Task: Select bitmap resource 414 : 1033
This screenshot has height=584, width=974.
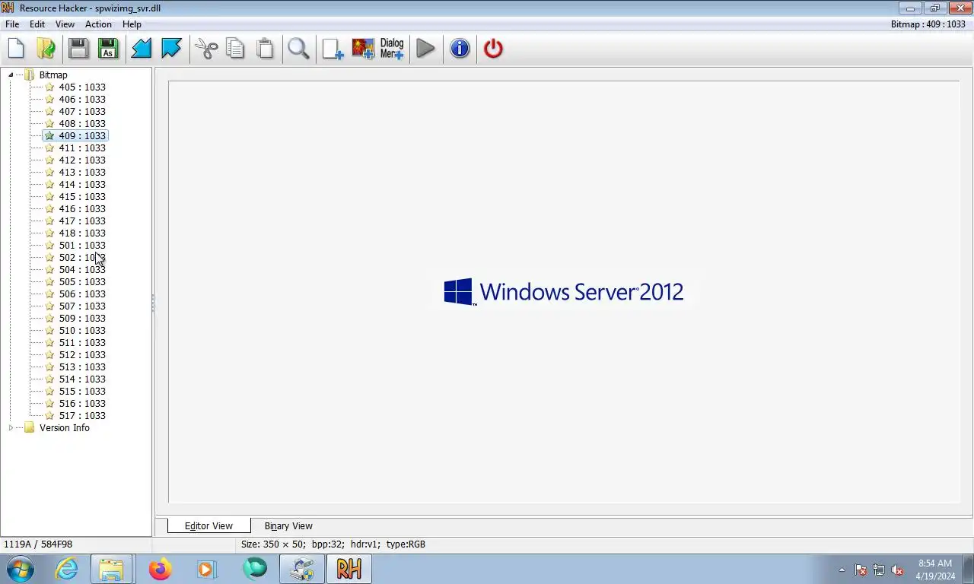Action: [82, 184]
